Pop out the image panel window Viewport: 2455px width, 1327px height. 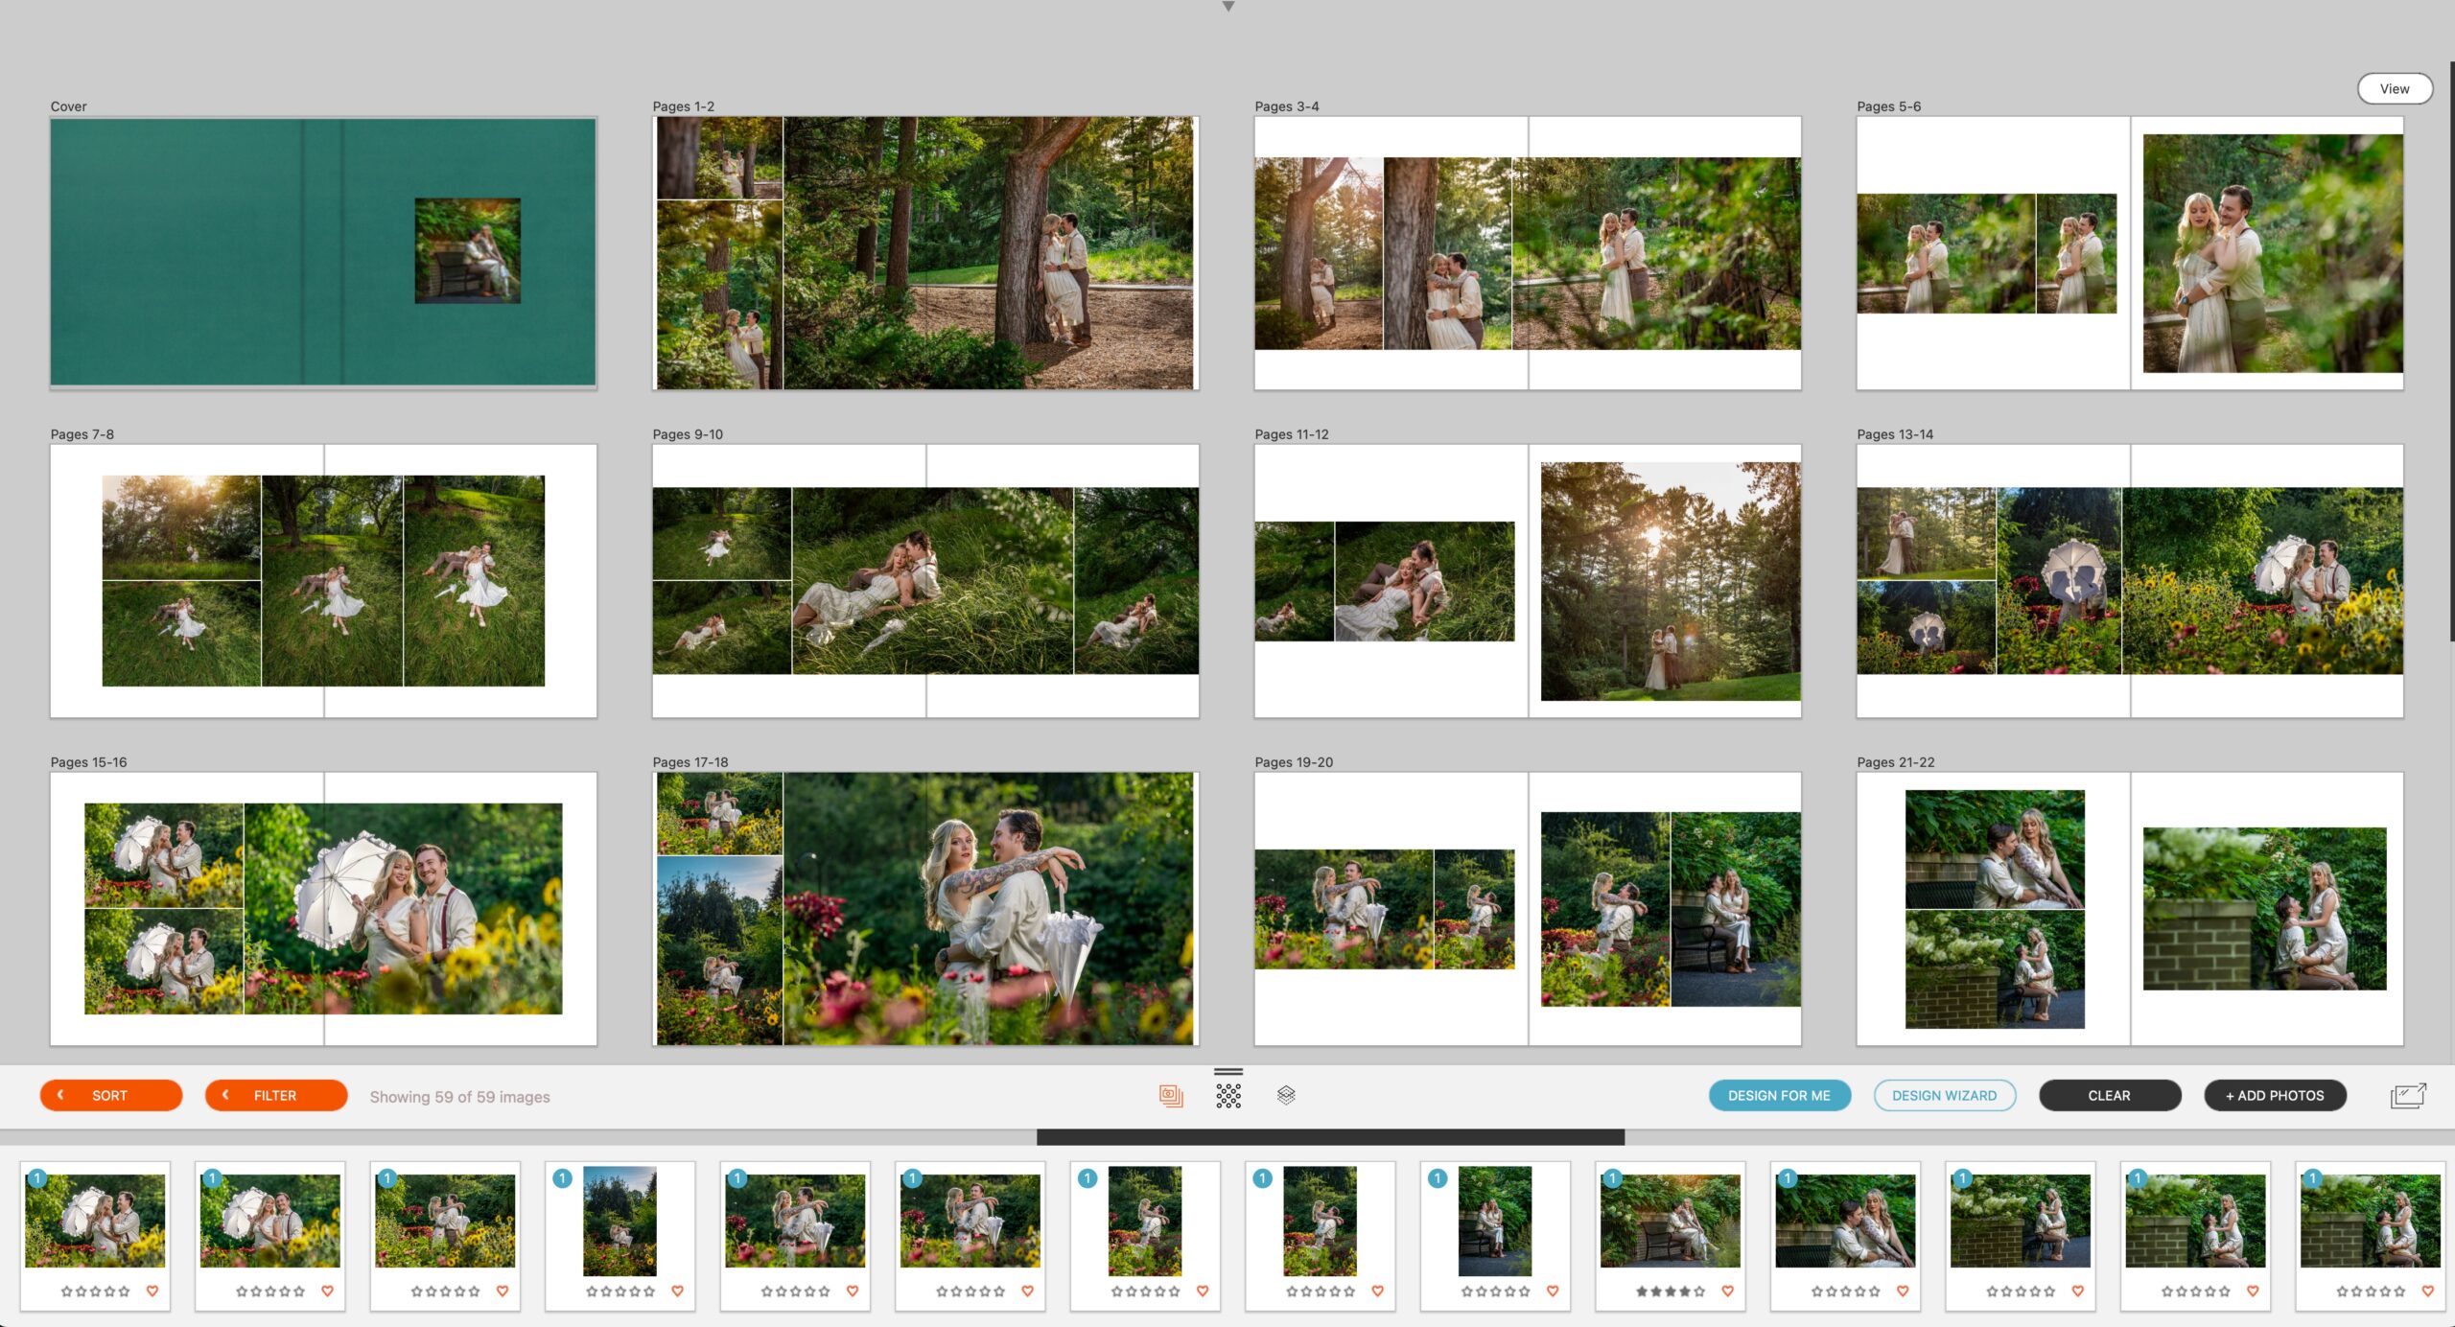click(2407, 1095)
